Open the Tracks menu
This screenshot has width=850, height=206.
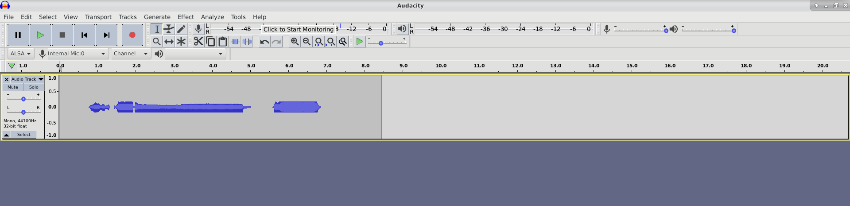[x=128, y=17]
